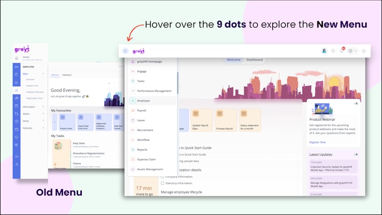
Task: Select Employee in the new menu
Action: (x=152, y=101)
